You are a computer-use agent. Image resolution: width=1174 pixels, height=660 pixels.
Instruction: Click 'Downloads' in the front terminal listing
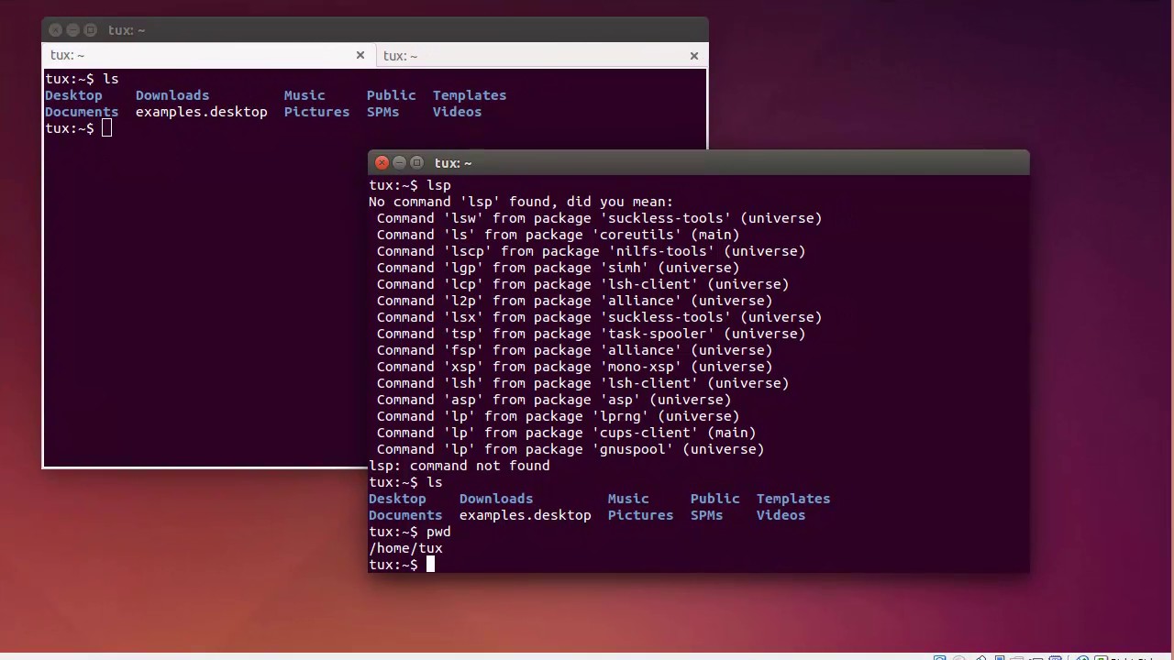point(496,499)
